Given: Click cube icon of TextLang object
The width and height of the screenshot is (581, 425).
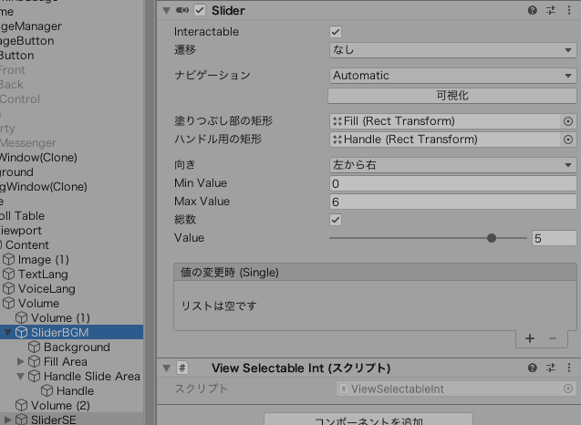Looking at the screenshot, I should [x=8, y=274].
